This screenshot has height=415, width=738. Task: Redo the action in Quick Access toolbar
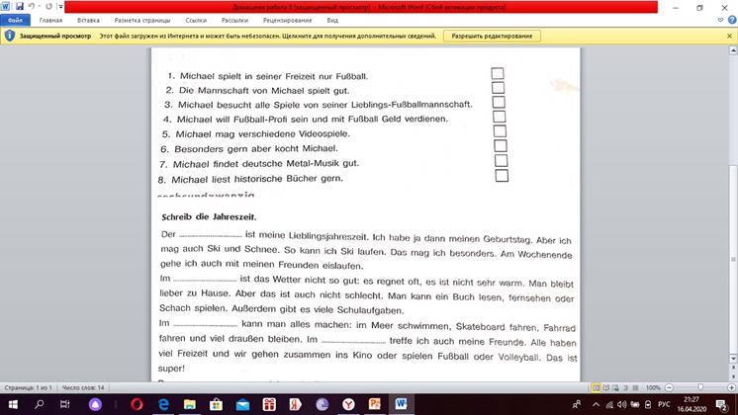pyautogui.click(x=48, y=7)
